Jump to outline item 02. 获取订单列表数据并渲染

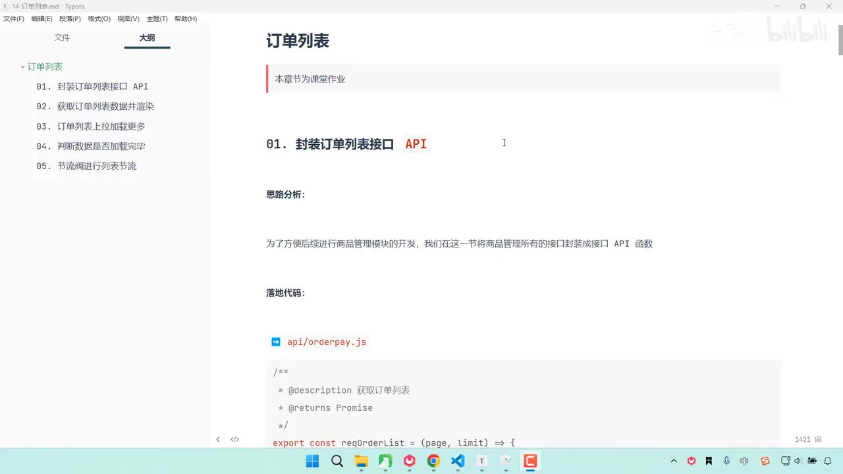point(95,106)
